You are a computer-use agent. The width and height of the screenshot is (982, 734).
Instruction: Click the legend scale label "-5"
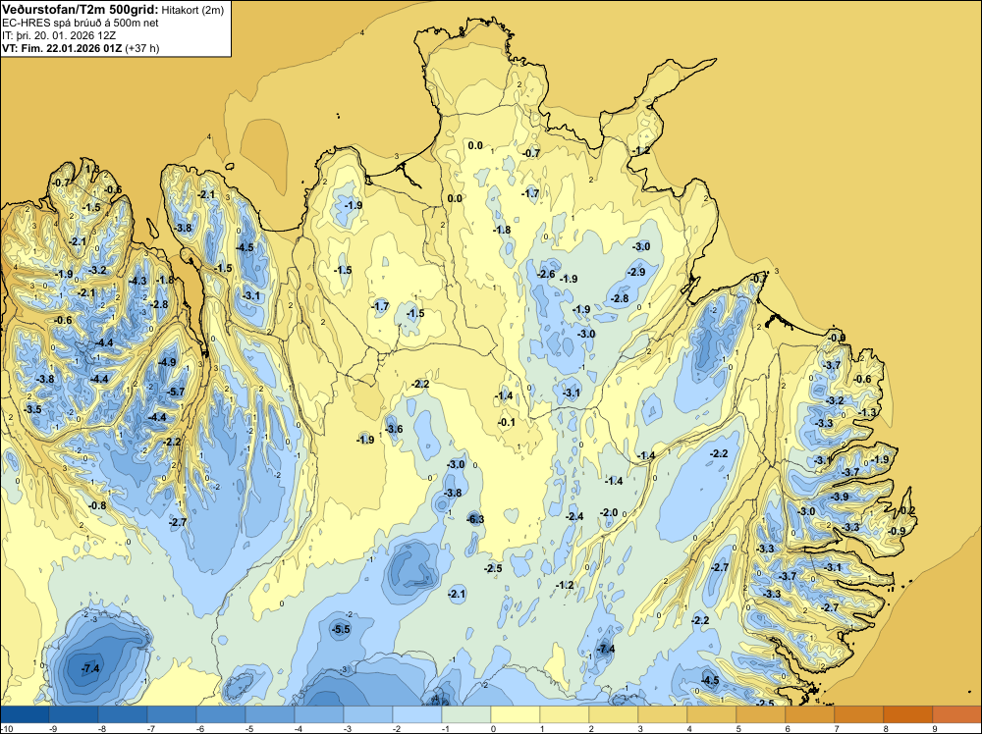click(249, 728)
